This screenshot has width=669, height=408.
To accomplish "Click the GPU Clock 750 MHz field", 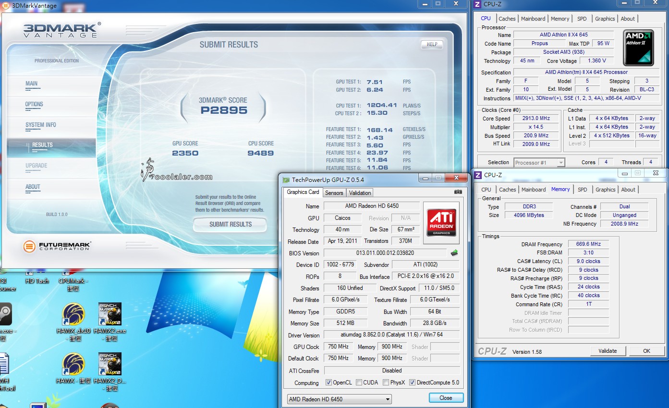I will pyautogui.click(x=339, y=347).
